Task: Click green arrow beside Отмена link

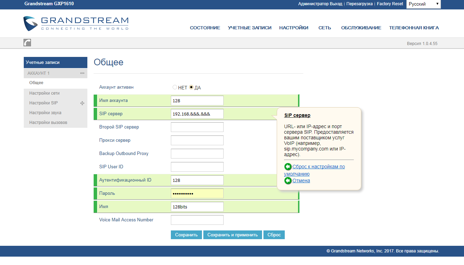Action: (x=288, y=181)
